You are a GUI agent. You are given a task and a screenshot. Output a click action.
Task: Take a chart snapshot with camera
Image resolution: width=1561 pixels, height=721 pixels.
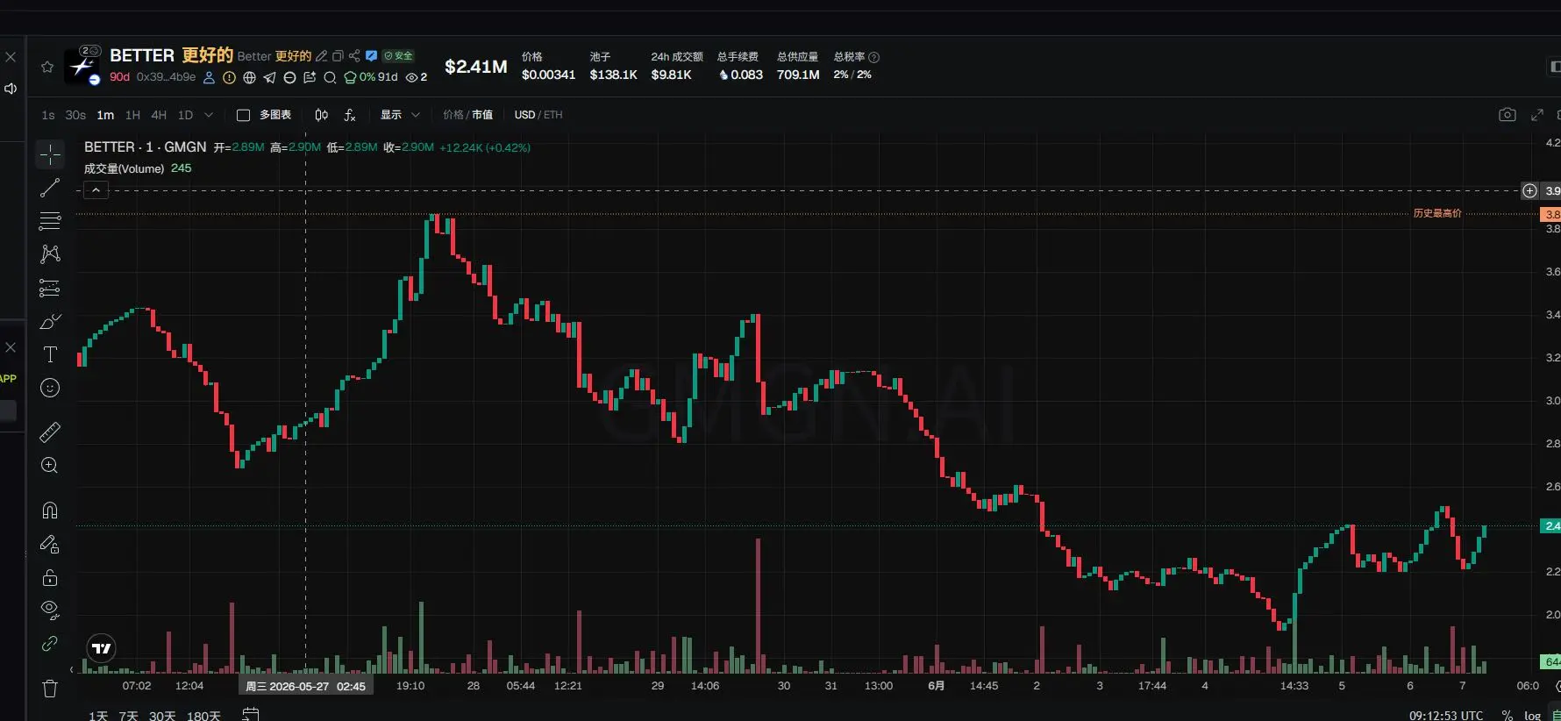(1507, 115)
